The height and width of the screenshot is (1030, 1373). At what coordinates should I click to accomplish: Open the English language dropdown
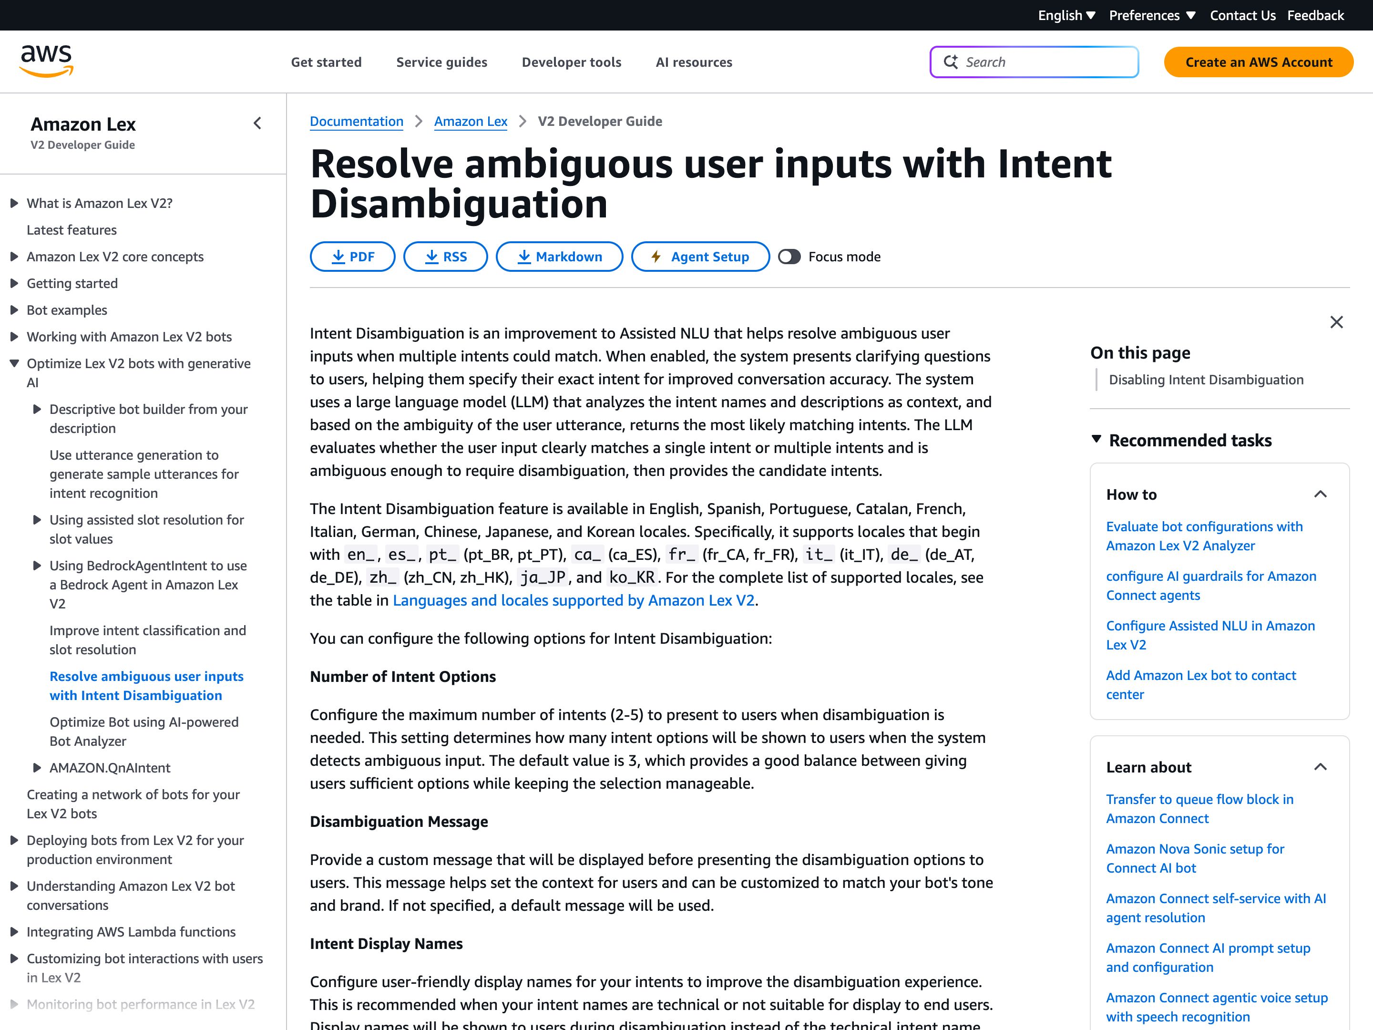(x=1066, y=16)
